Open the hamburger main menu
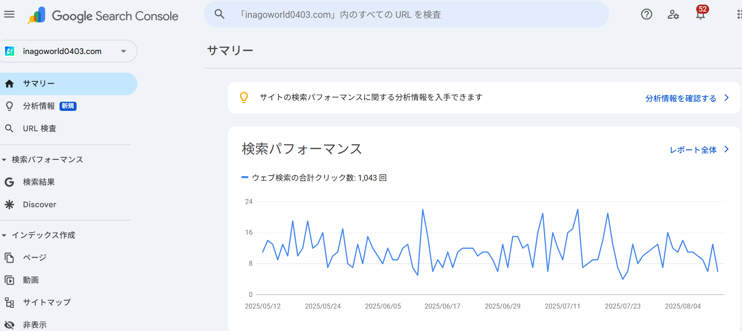The image size is (742, 331). point(9,15)
